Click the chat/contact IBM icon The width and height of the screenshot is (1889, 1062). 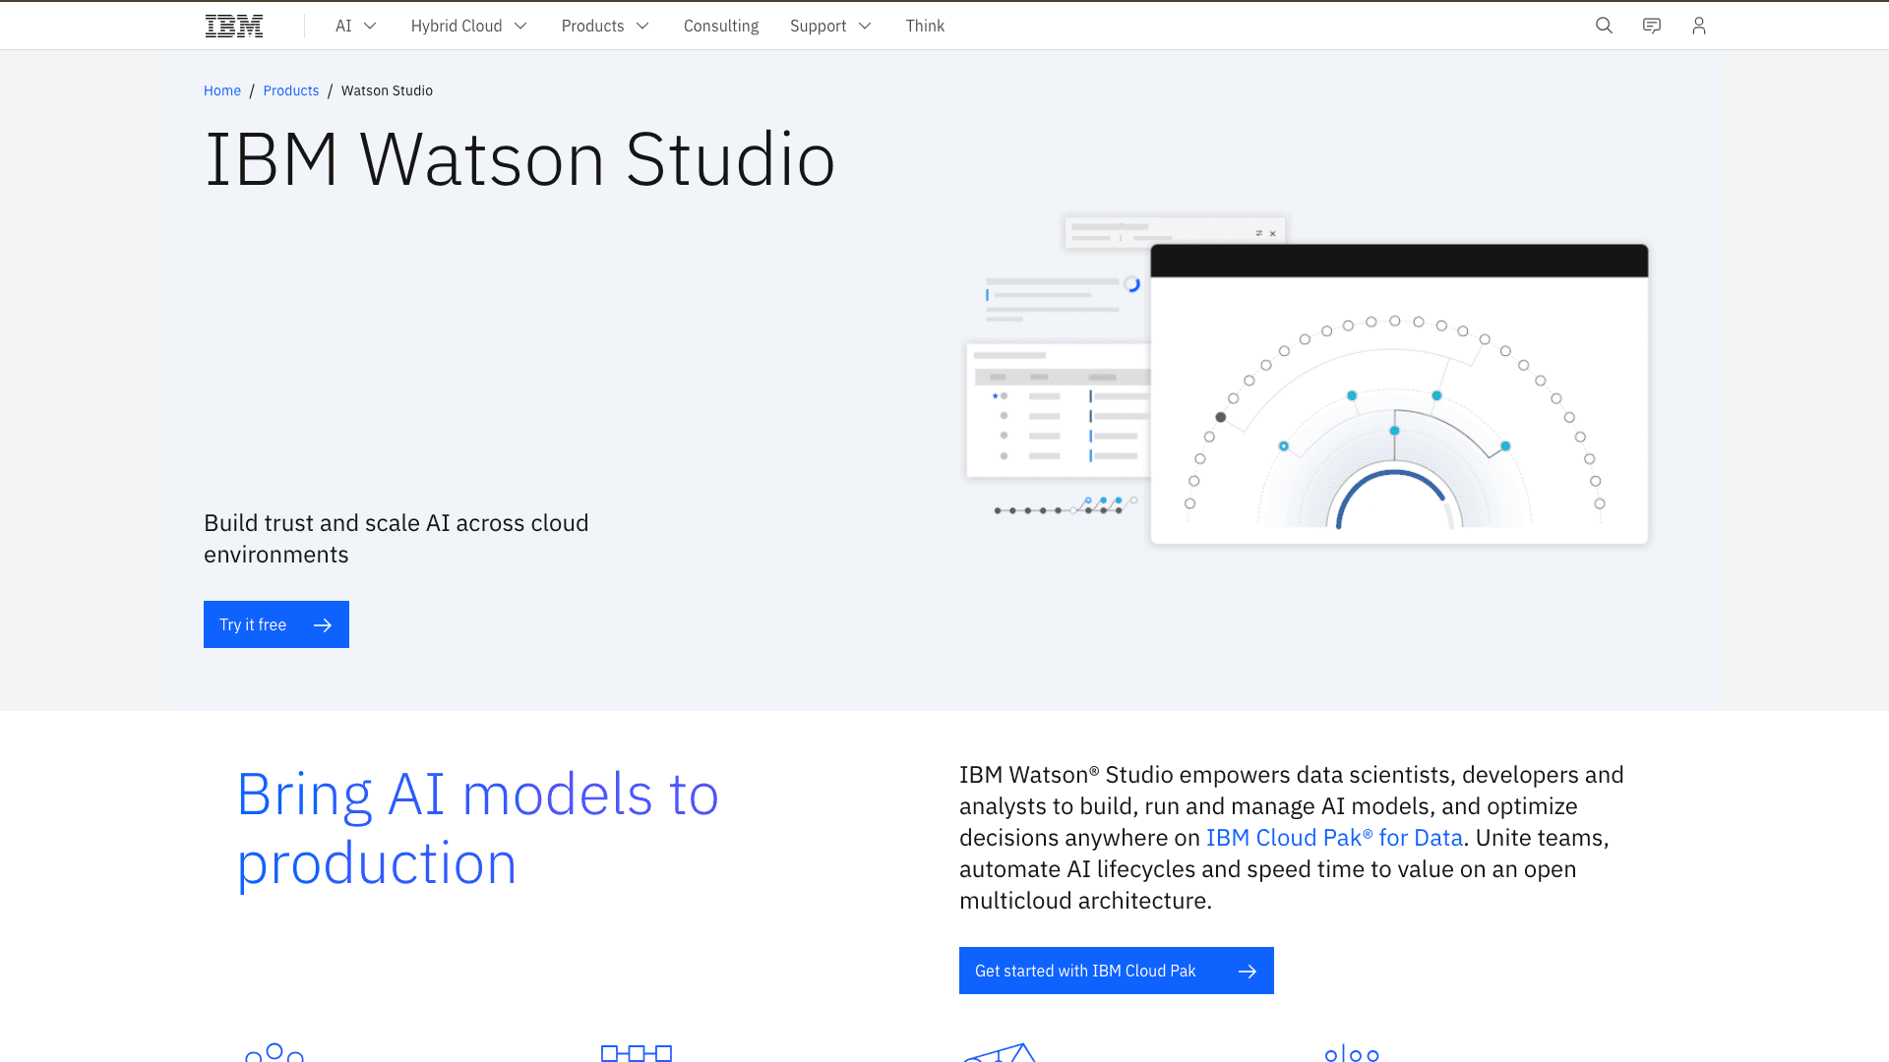click(x=1651, y=26)
